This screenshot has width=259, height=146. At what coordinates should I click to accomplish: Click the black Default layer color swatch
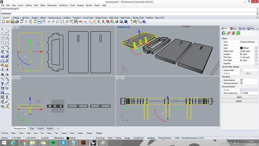click(241, 48)
